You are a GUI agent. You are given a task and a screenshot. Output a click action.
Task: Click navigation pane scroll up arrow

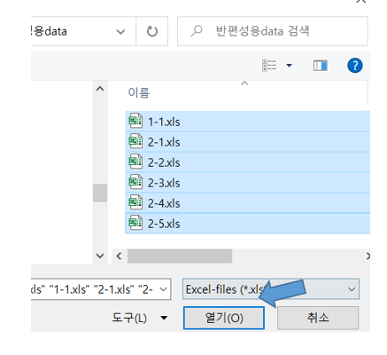[x=100, y=89]
